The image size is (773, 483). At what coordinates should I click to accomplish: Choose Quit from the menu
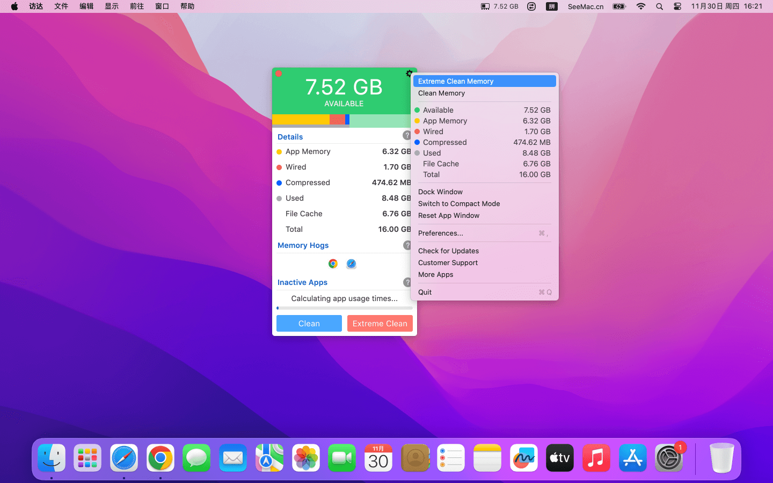coord(485,292)
